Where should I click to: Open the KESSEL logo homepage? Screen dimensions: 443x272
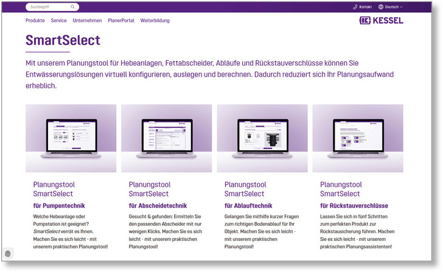point(382,21)
